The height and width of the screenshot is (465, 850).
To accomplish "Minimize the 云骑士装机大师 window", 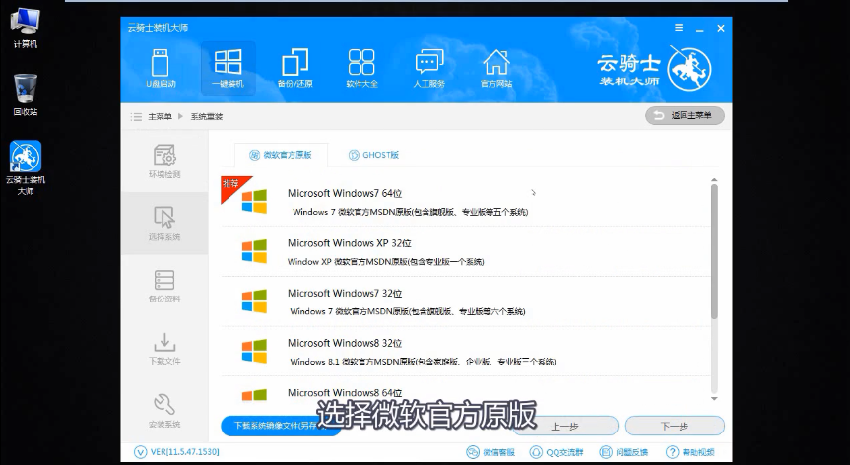I will tap(700, 29).
